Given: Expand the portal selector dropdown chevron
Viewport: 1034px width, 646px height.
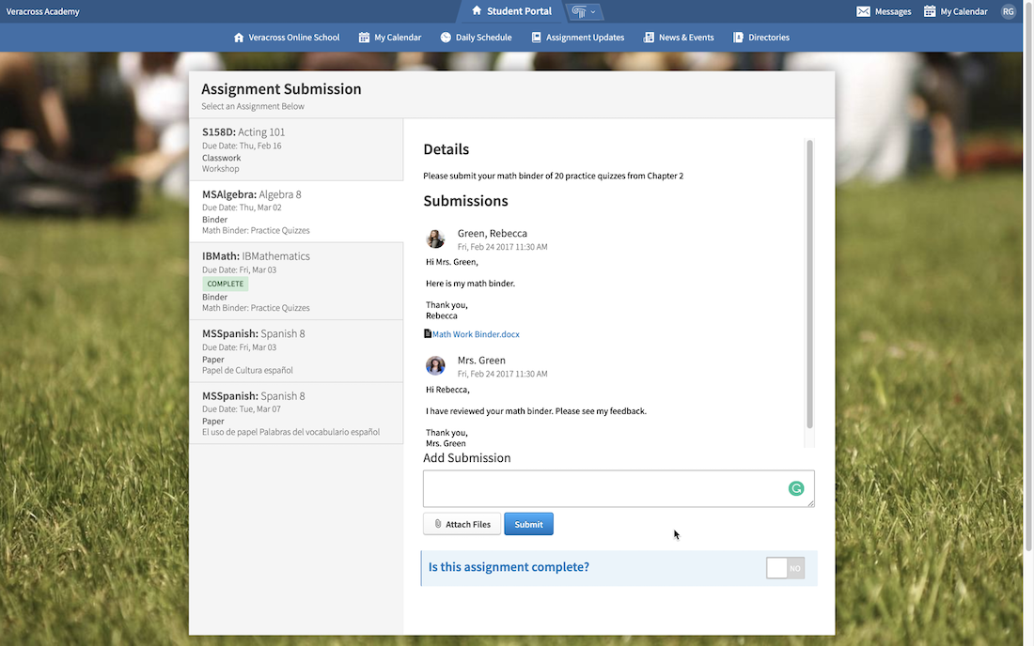Looking at the screenshot, I should pos(592,12).
